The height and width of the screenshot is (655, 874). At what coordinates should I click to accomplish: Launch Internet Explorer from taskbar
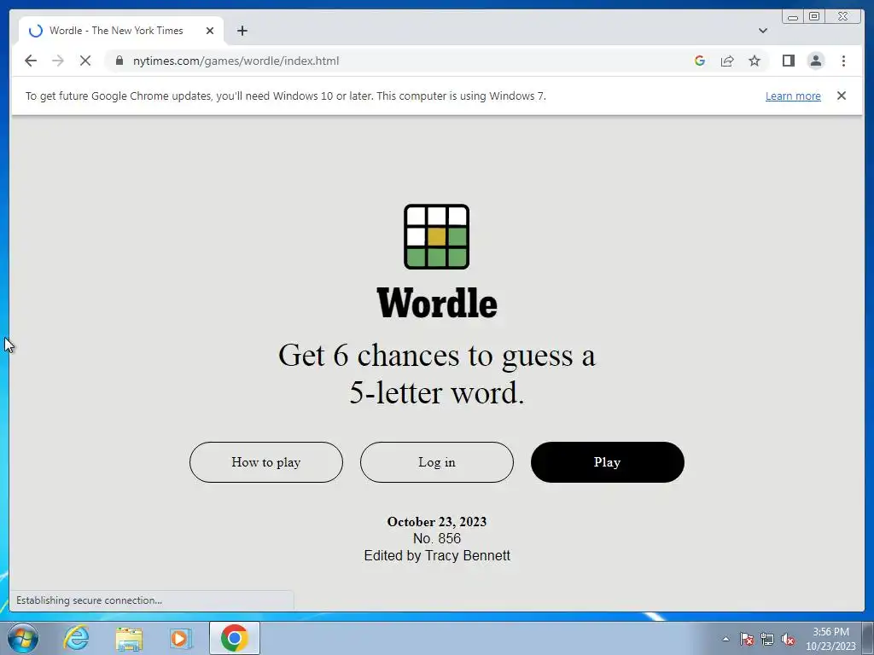[76, 638]
